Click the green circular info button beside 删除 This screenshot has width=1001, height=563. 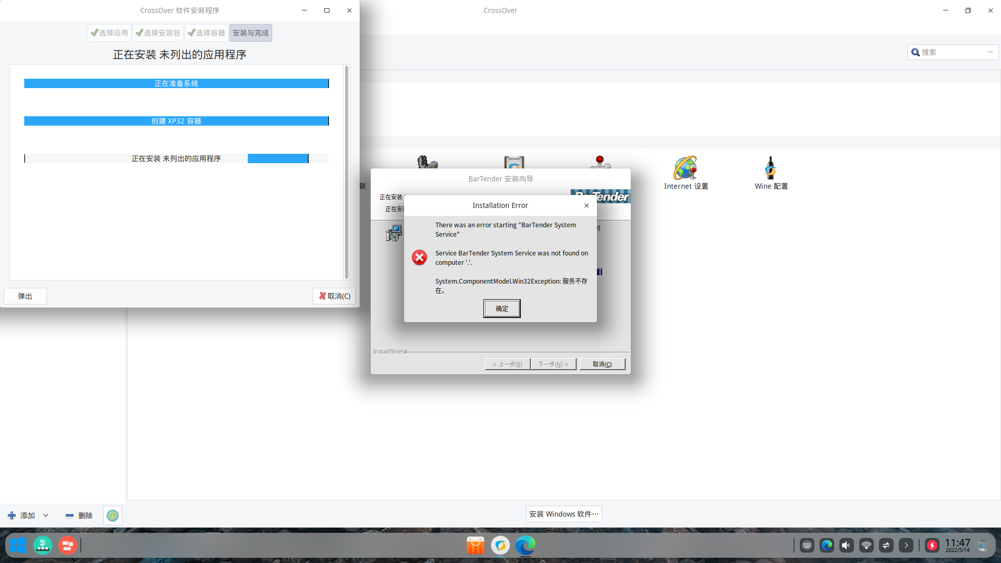pos(113,516)
